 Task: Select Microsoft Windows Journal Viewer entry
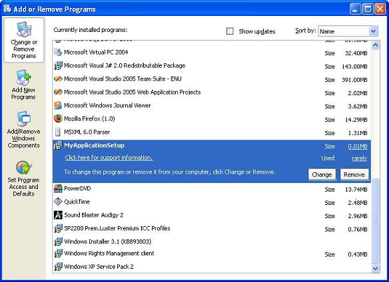[x=212, y=106]
